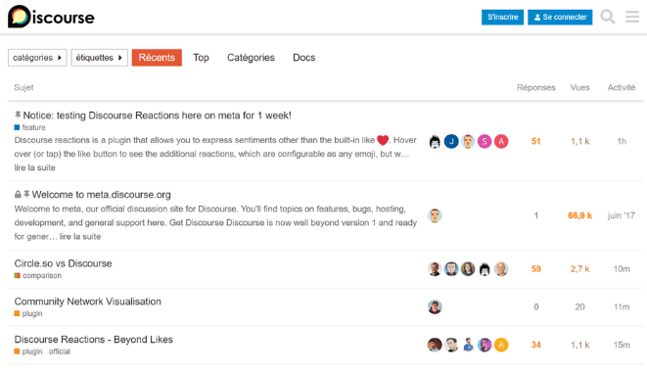Click the 51 replies count
The height and width of the screenshot is (373, 647).
pos(536,142)
